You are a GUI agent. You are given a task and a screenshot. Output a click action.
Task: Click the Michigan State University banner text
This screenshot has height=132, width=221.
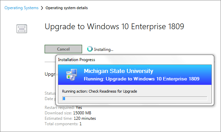(x=119, y=71)
